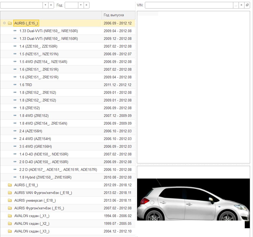Open the Год dropdown arrow

(81, 5)
